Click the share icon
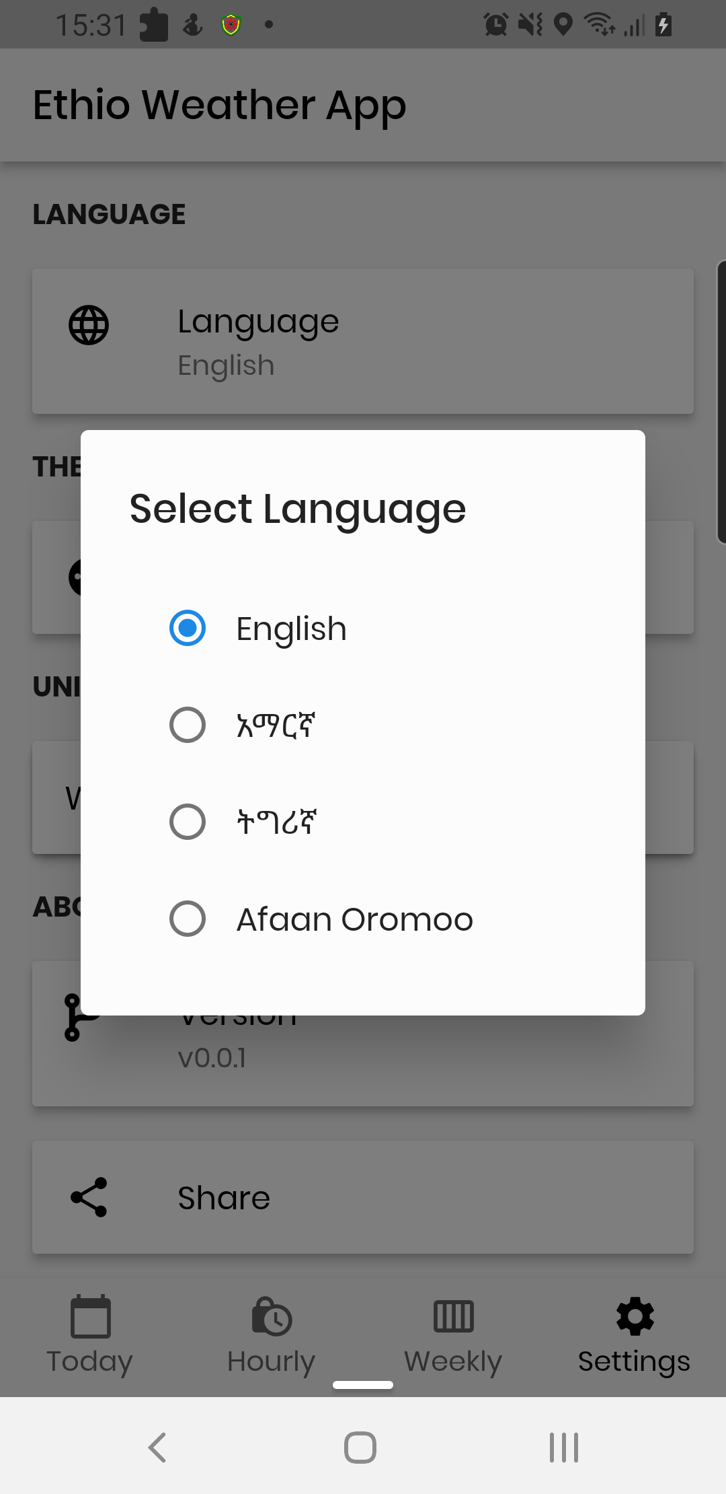Viewport: 726px width, 1494px height. click(89, 1197)
